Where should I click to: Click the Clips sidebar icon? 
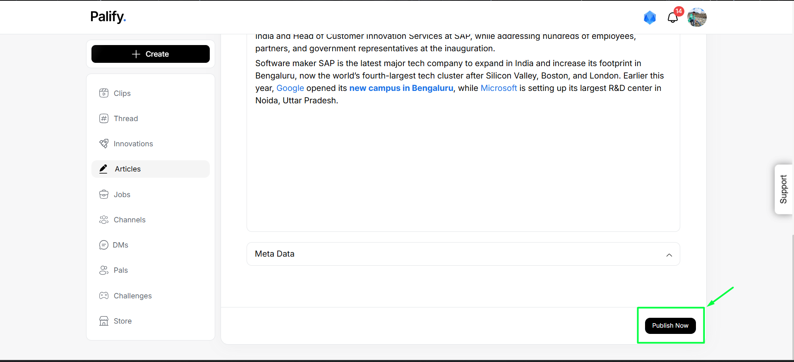pyautogui.click(x=104, y=93)
